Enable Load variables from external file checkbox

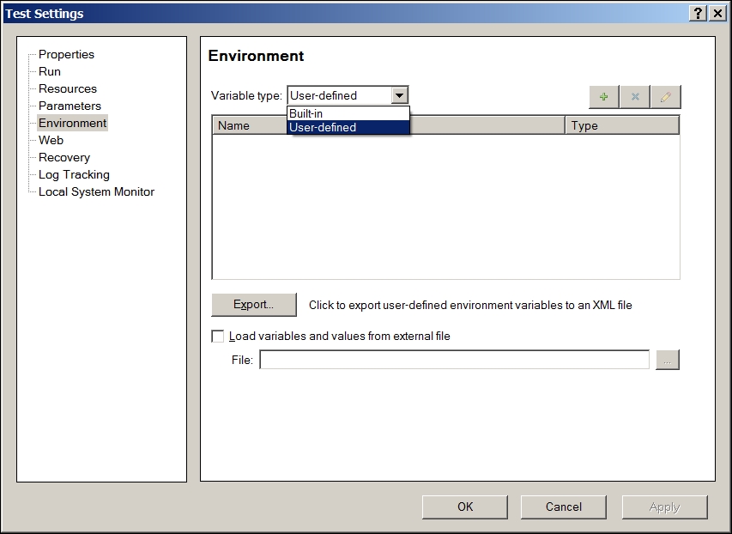point(218,337)
